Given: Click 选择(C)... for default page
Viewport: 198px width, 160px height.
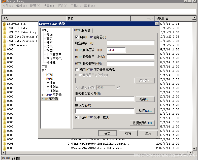Looking at the screenshot, I should [x=145, y=111].
